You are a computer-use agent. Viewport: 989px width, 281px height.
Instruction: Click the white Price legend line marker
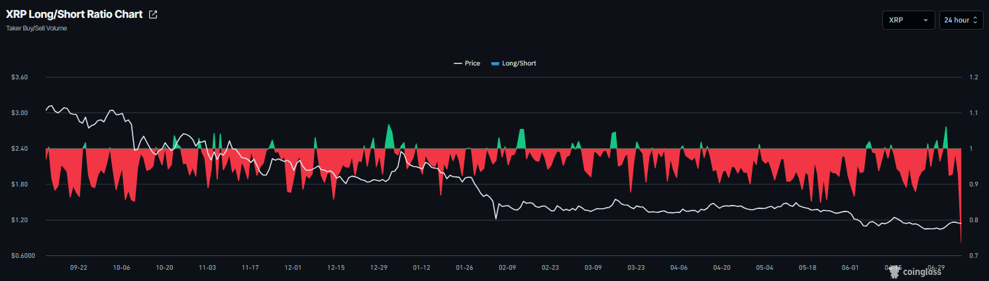[x=458, y=63]
